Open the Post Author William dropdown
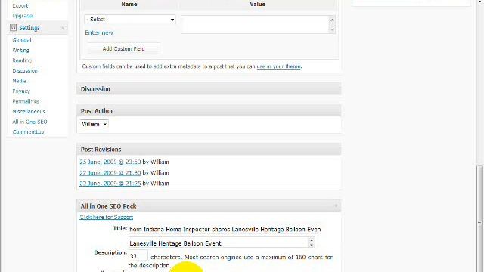Screen dimensions: 484x272 pyautogui.click(x=94, y=124)
